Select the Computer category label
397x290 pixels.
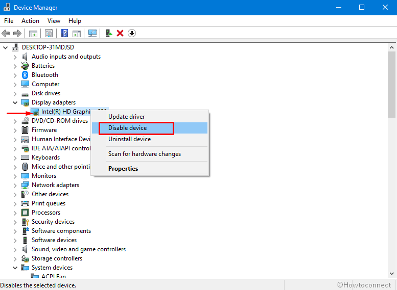point(45,84)
